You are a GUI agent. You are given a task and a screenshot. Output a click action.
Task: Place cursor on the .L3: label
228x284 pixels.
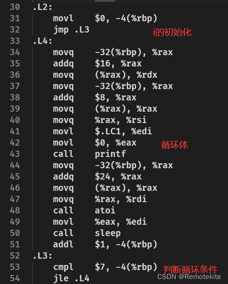pyautogui.click(x=43, y=256)
